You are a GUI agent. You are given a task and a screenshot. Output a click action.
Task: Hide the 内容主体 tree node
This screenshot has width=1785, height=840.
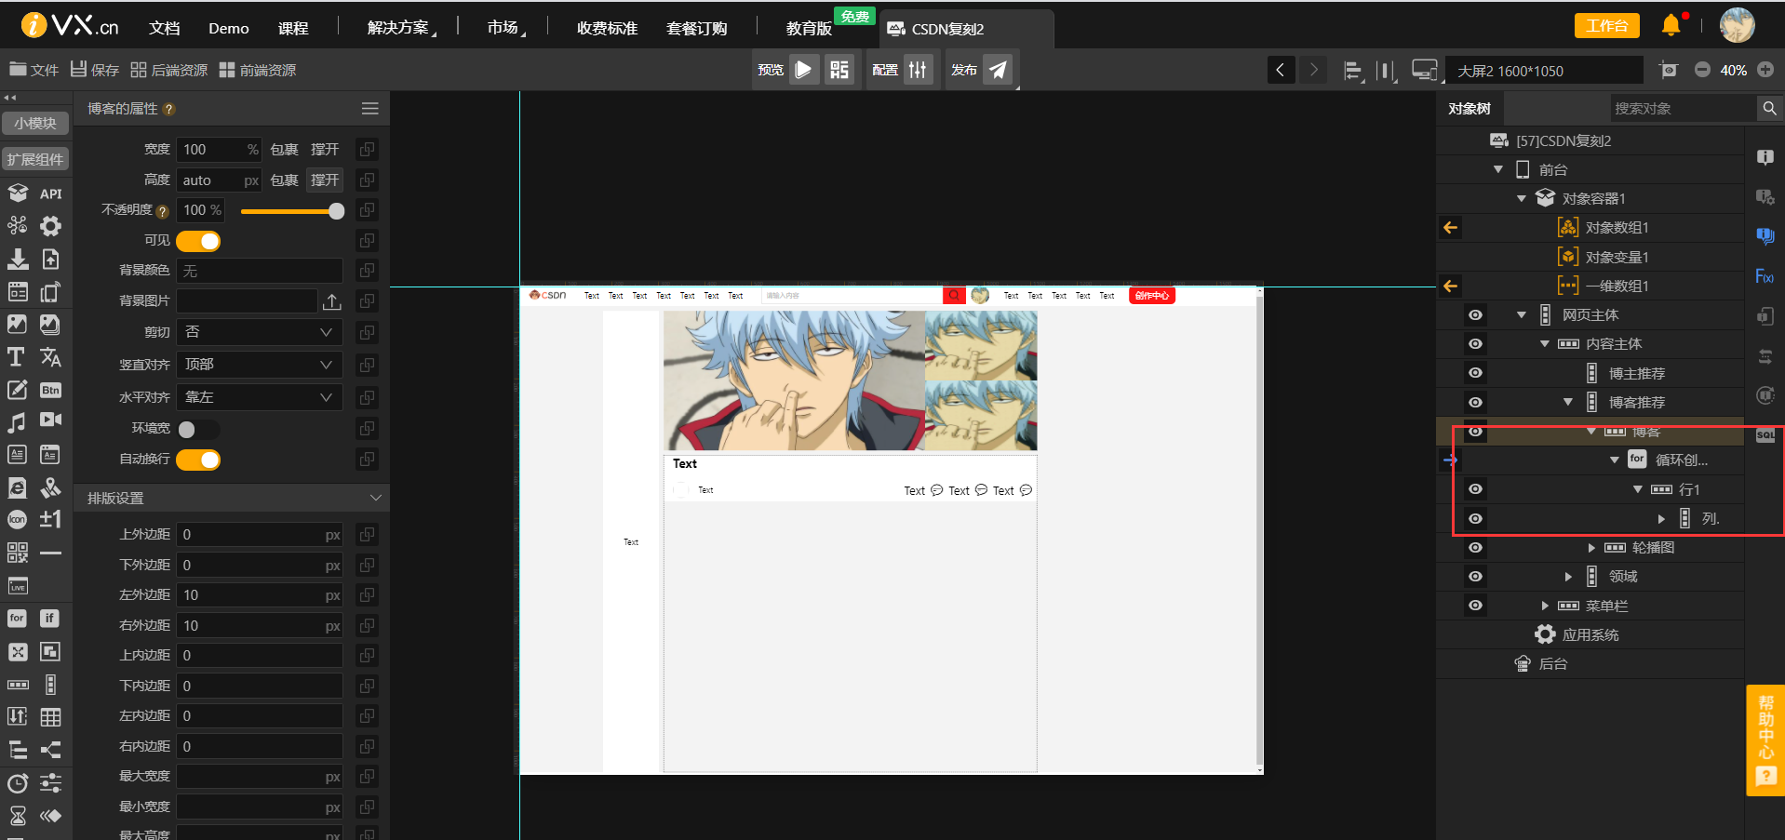[1475, 344]
